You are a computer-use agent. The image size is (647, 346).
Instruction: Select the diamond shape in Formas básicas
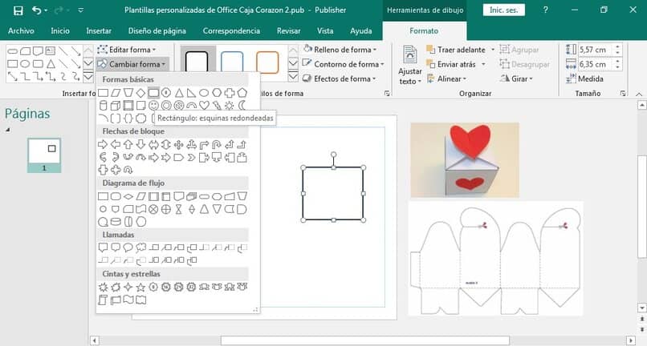pyautogui.click(x=140, y=93)
